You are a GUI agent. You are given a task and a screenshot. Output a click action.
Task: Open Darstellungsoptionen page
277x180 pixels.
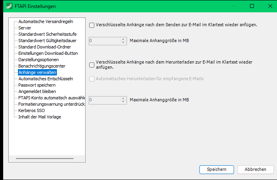(39, 60)
